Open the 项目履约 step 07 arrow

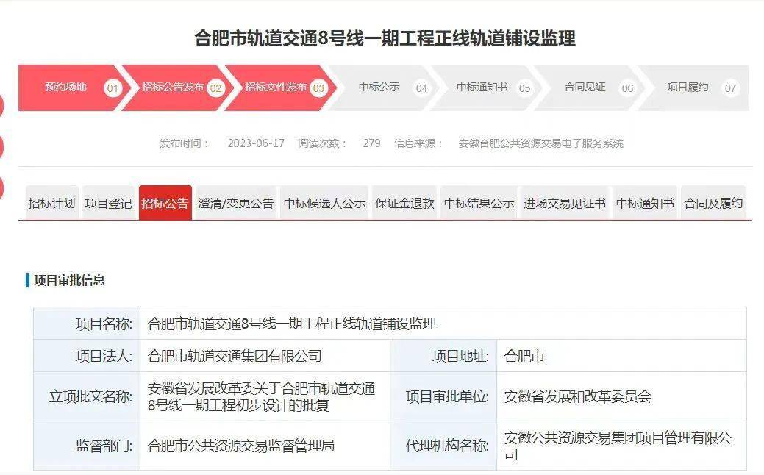click(694, 87)
